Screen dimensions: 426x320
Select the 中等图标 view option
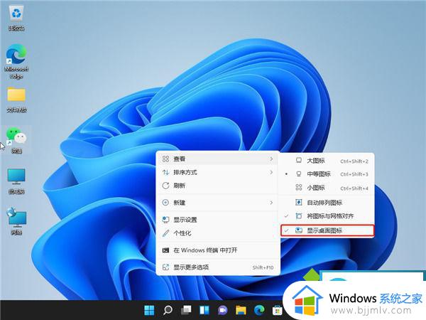pyautogui.click(x=327, y=174)
